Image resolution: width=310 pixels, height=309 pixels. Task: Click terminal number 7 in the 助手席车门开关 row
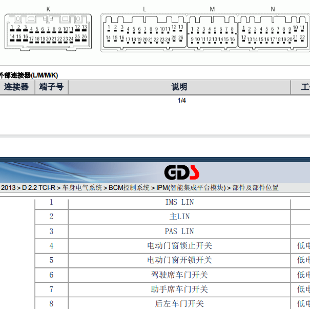click(x=51, y=289)
